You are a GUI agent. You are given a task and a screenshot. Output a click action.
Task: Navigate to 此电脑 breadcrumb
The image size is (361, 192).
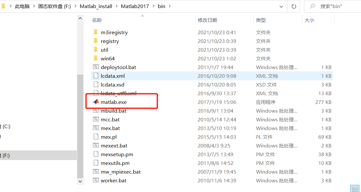pos(22,6)
